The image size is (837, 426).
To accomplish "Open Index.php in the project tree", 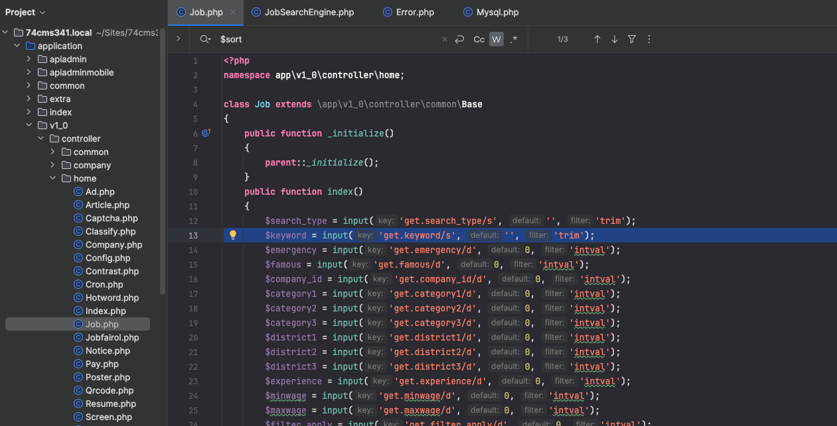I will [100, 311].
